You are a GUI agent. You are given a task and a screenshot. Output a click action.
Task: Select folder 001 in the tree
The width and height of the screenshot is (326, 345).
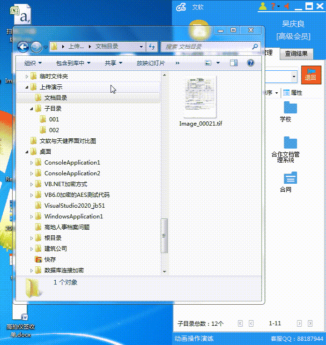pos(54,119)
